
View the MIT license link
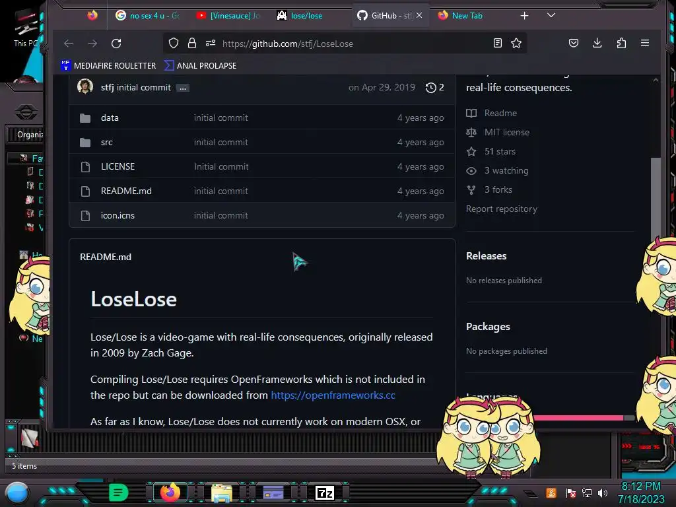498,132
